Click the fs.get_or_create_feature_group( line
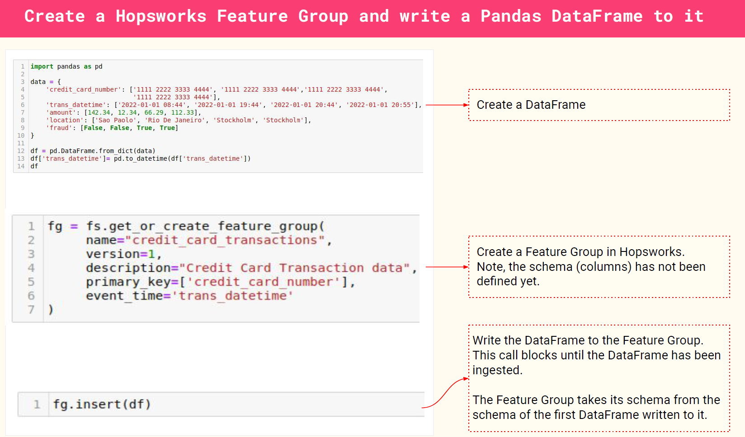 pyautogui.click(x=186, y=226)
